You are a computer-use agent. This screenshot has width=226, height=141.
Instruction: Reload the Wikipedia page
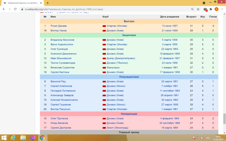coord(15,9)
